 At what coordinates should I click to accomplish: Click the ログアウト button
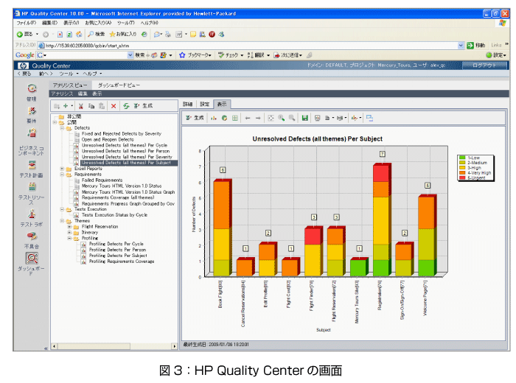click(484, 66)
